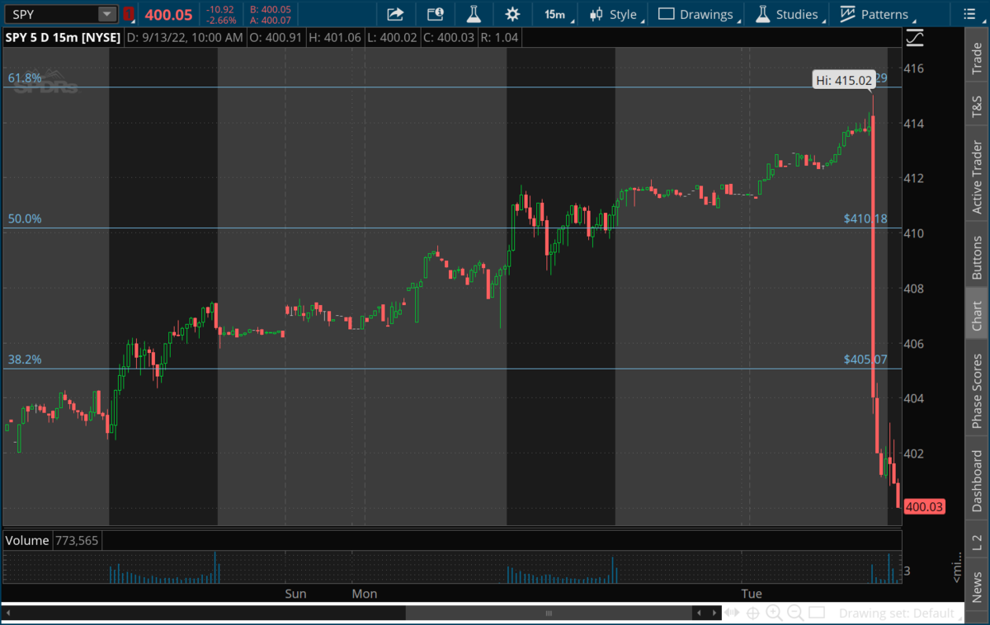Open the SPY symbol dropdown arrow
This screenshot has height=625, width=990.
(x=107, y=14)
